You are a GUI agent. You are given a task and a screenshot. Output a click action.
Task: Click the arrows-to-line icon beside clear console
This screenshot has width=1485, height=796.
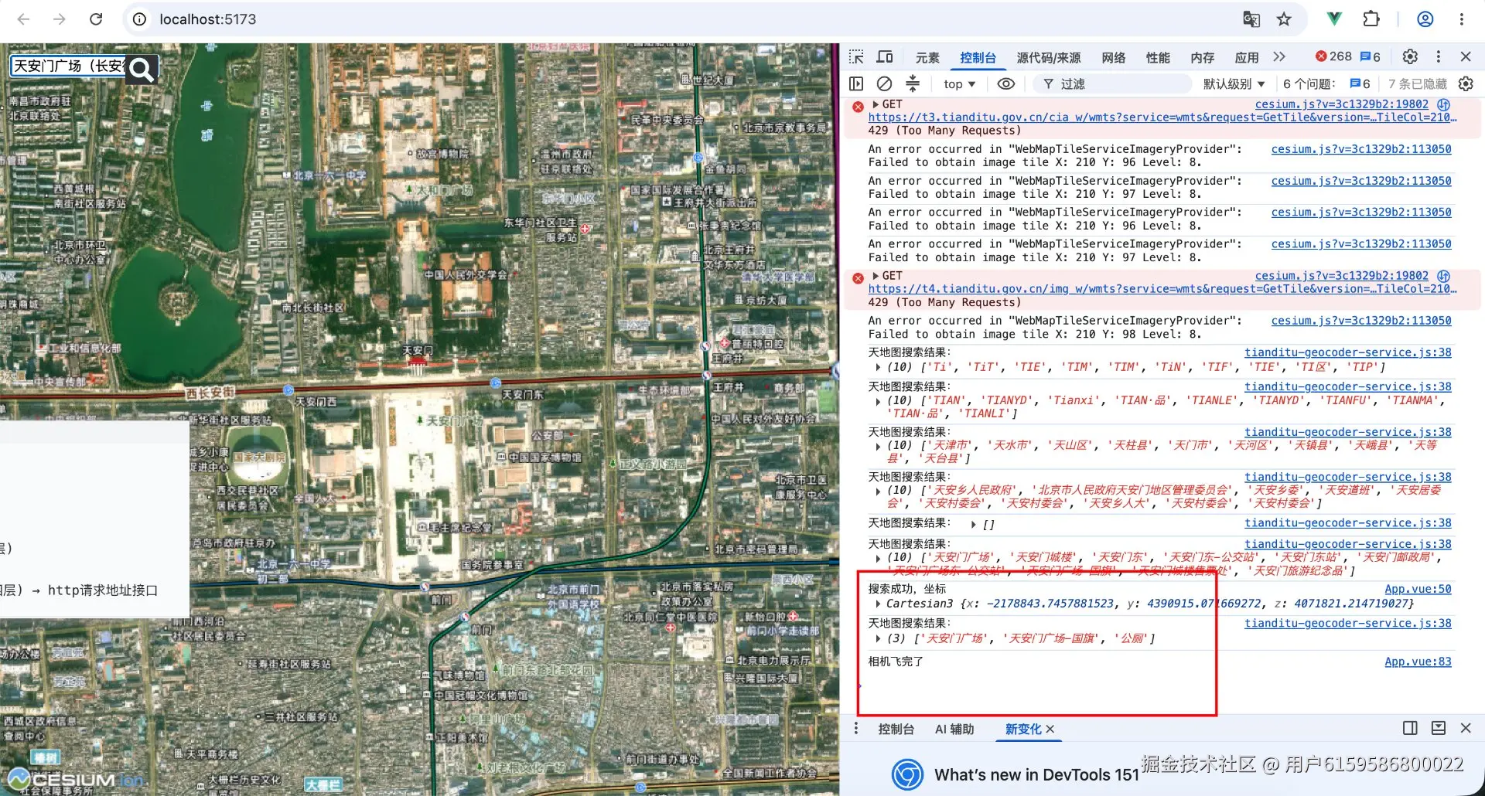click(x=913, y=83)
